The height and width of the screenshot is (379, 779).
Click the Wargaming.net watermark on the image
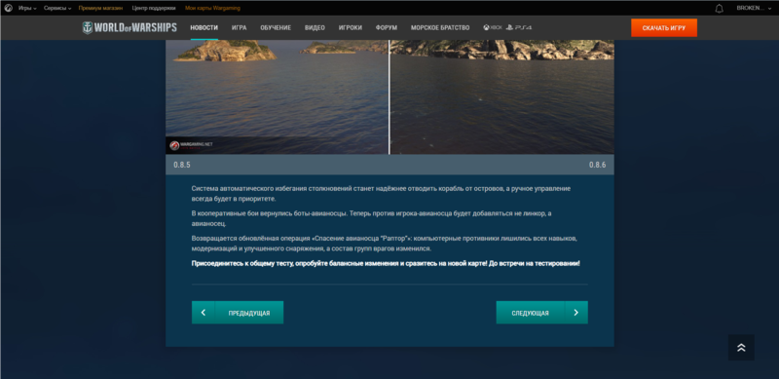coord(191,145)
